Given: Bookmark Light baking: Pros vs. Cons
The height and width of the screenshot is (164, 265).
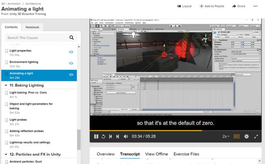Looking at the screenshot, I should 7,93.
